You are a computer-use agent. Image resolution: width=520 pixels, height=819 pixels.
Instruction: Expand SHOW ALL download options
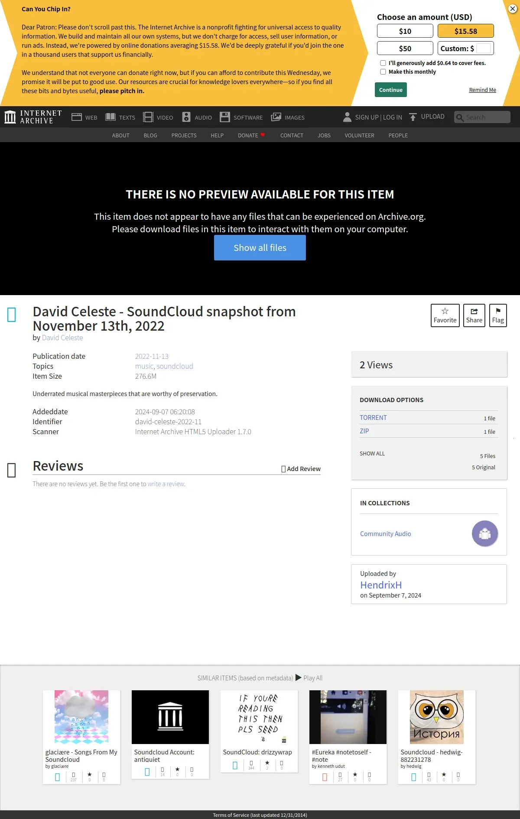[x=372, y=453]
